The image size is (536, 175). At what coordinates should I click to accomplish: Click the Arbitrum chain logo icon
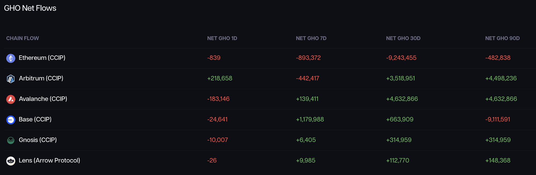11,79
